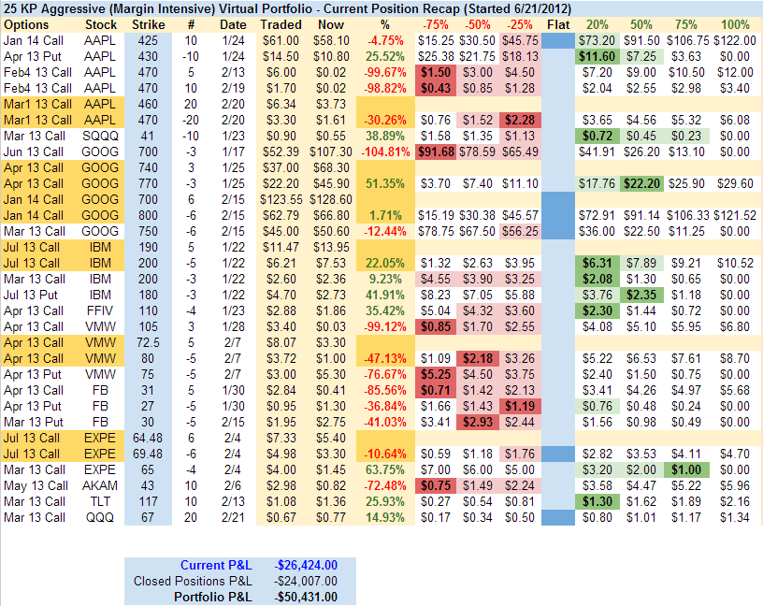The width and height of the screenshot is (763, 606).
Task: Click the Current P&L value -$26,424.00
Action: [306, 565]
